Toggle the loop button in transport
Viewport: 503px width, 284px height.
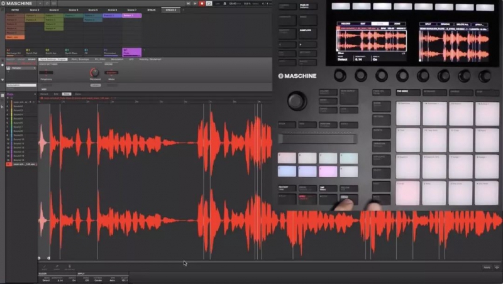pos(209,4)
